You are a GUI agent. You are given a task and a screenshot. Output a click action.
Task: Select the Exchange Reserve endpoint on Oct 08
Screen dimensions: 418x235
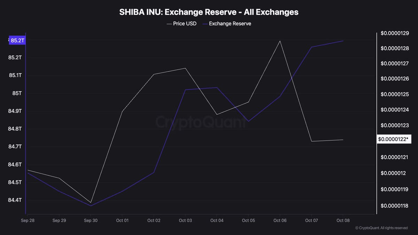pyautogui.click(x=343, y=41)
